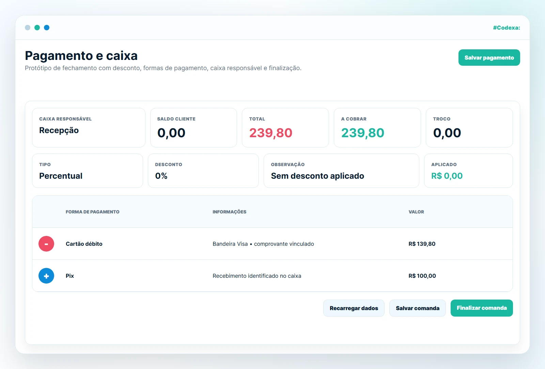Click the Desconto field showing 0%
The image size is (545, 369).
click(203, 171)
